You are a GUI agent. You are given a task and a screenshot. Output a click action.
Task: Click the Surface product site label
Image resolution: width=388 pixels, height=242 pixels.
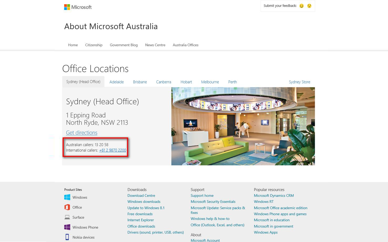tap(78, 217)
